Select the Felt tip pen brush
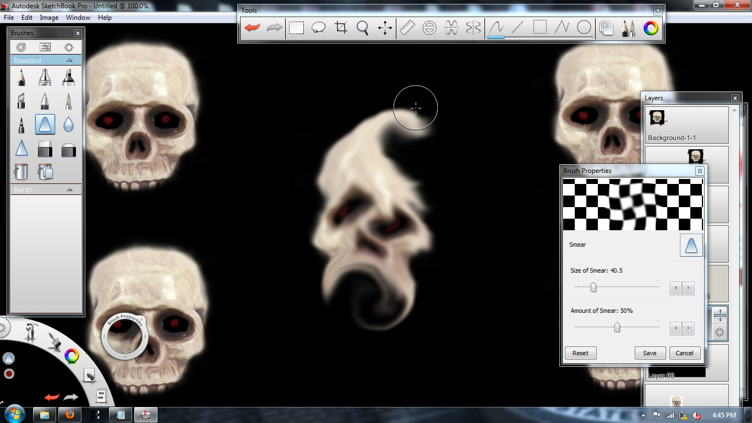 [x=21, y=124]
